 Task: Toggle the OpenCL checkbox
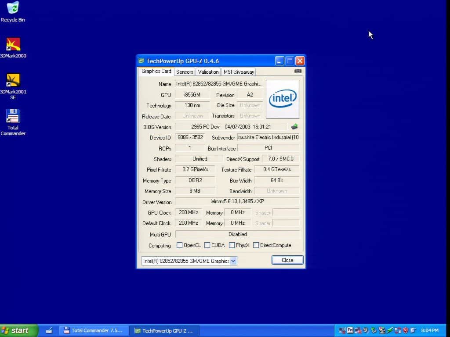click(179, 245)
